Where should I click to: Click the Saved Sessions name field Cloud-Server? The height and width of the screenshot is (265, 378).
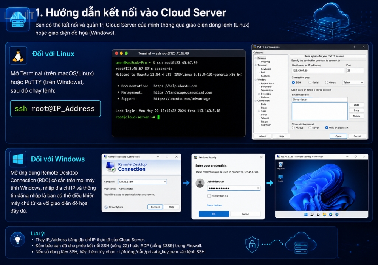(x=320, y=100)
